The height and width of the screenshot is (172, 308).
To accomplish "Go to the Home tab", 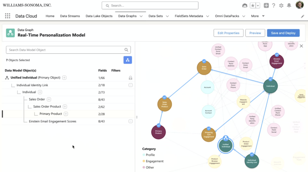I will pos(50,16).
